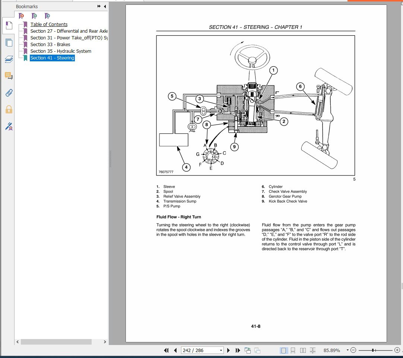Jump to Section 35 - Hydraulic System
The width and height of the screenshot is (403, 358).
coord(61,51)
